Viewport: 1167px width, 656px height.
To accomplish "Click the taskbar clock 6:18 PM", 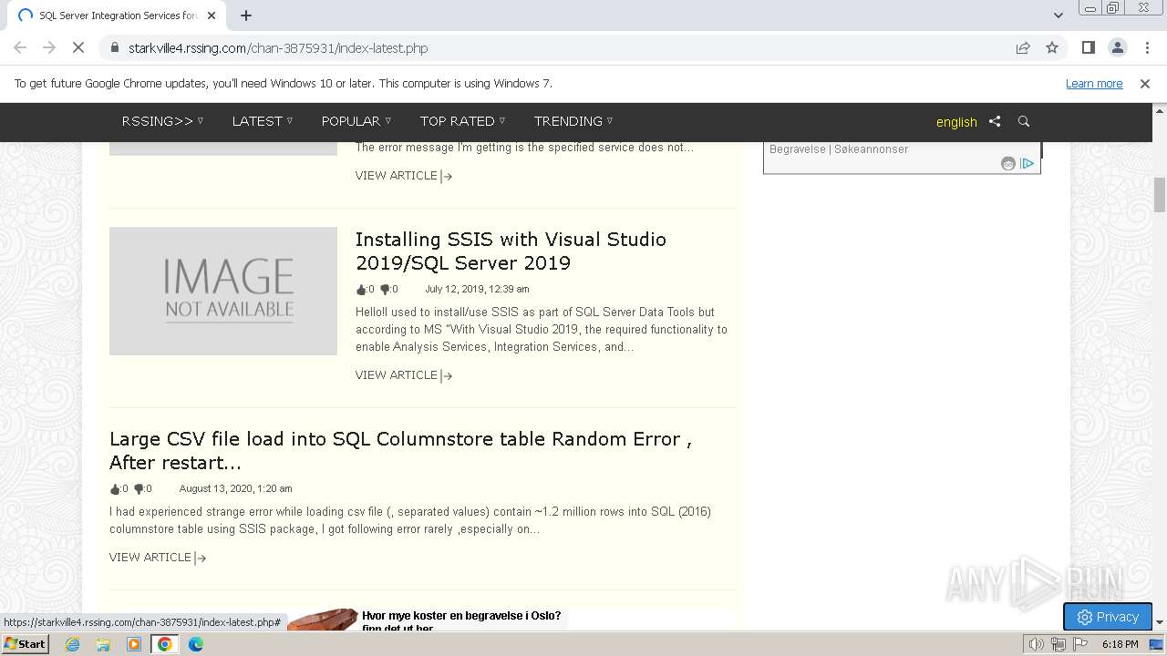I will click(1120, 644).
